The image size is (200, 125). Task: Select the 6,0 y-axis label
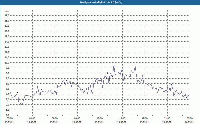point(8,84)
